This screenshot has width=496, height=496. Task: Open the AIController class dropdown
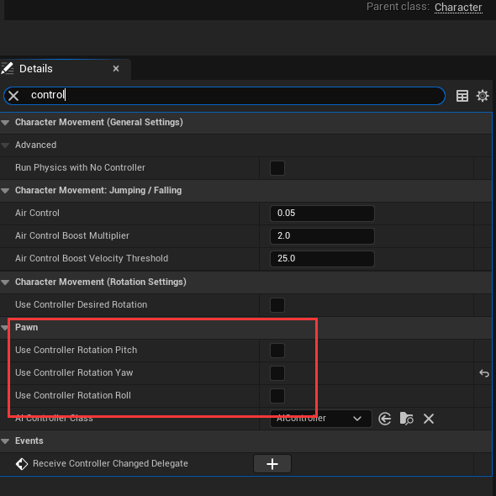click(x=321, y=419)
